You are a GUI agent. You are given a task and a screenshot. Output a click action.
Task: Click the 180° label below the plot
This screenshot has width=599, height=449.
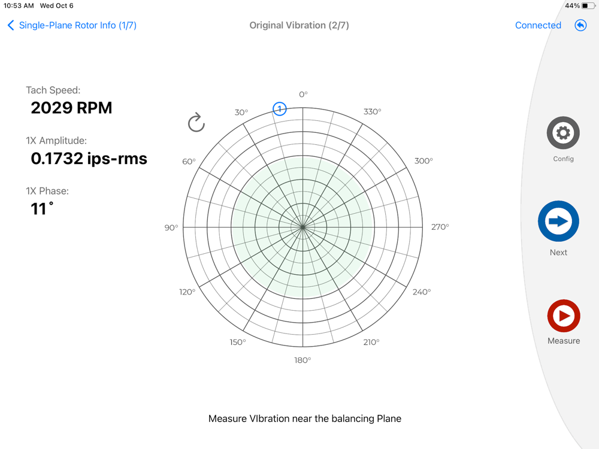pyautogui.click(x=302, y=360)
